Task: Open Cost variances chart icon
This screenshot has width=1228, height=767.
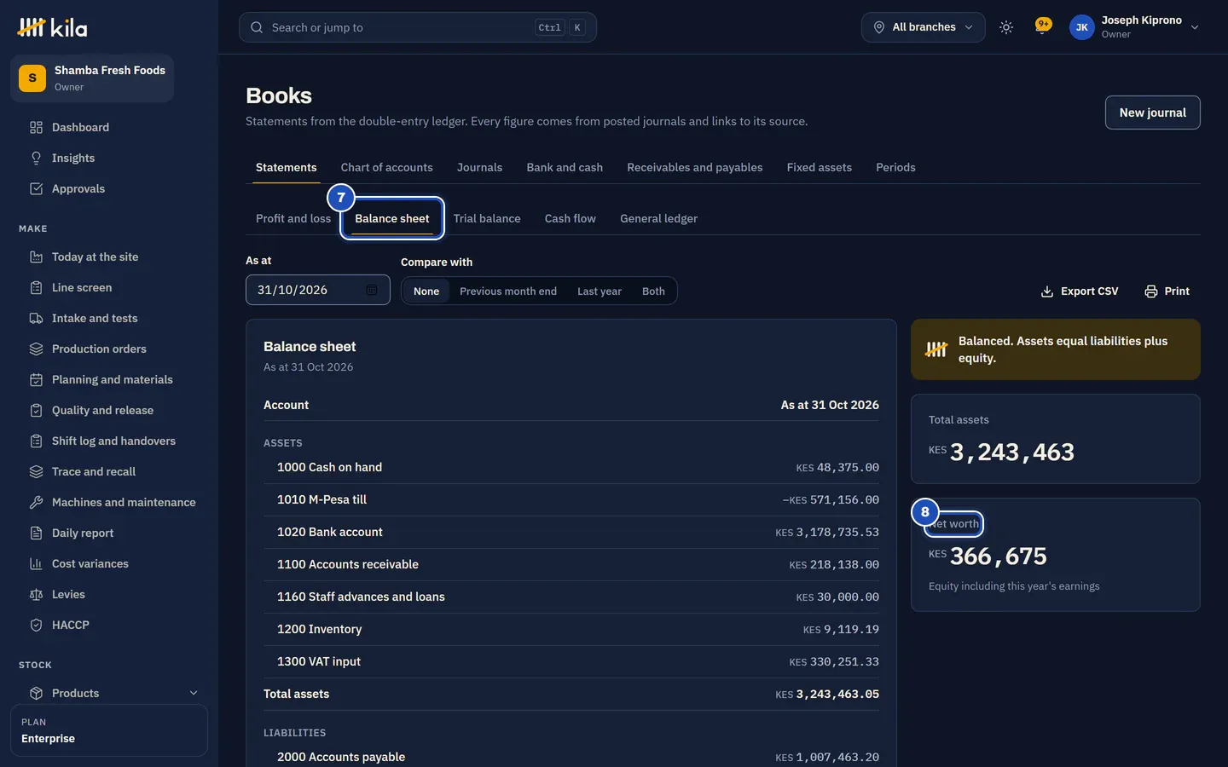Action: coord(36,563)
